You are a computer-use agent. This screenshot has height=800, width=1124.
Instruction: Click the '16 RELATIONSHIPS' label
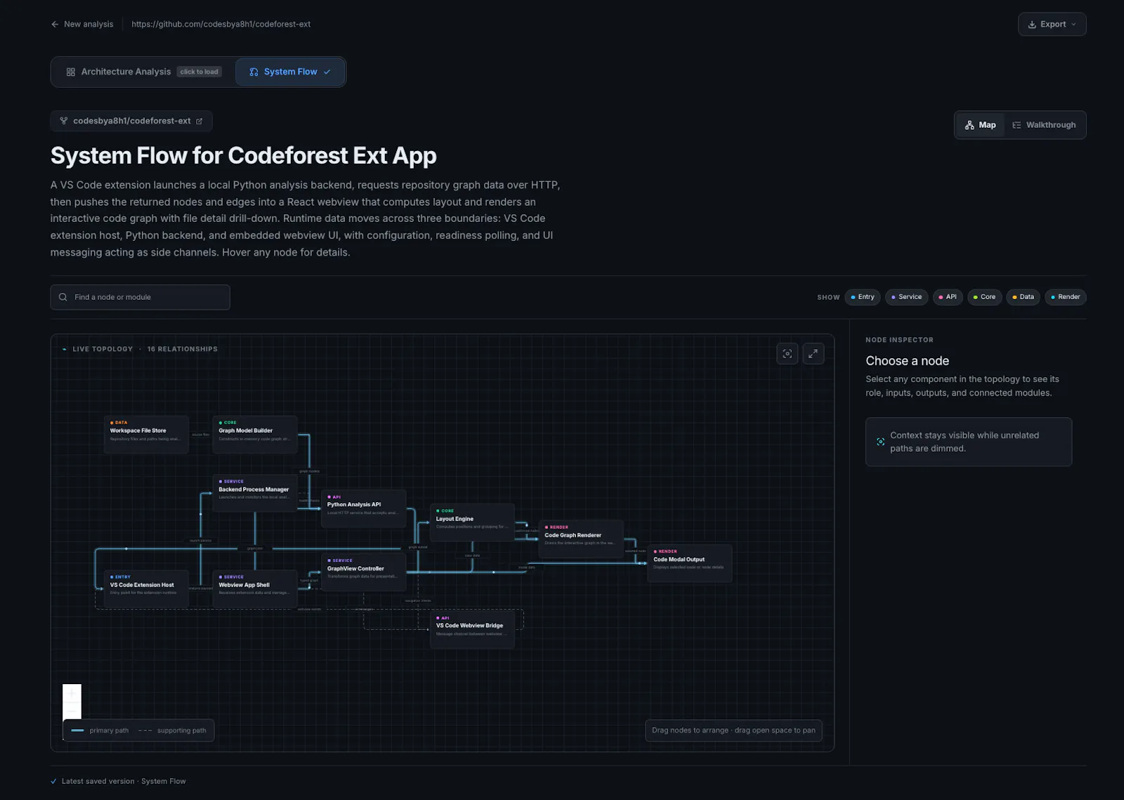click(182, 349)
